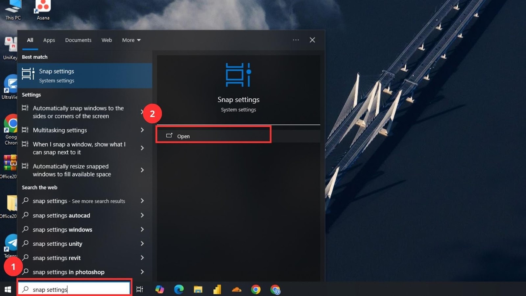This screenshot has height=296, width=526.
Task: Select the UniKey desktop icon
Action: (10, 48)
